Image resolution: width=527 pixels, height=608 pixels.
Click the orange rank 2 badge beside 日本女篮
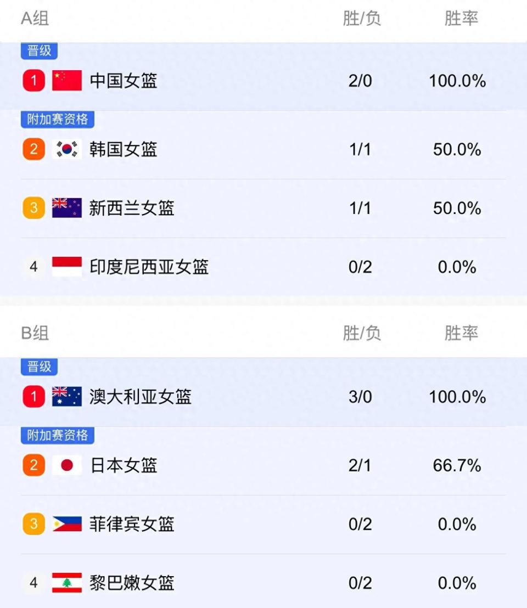[x=33, y=465]
